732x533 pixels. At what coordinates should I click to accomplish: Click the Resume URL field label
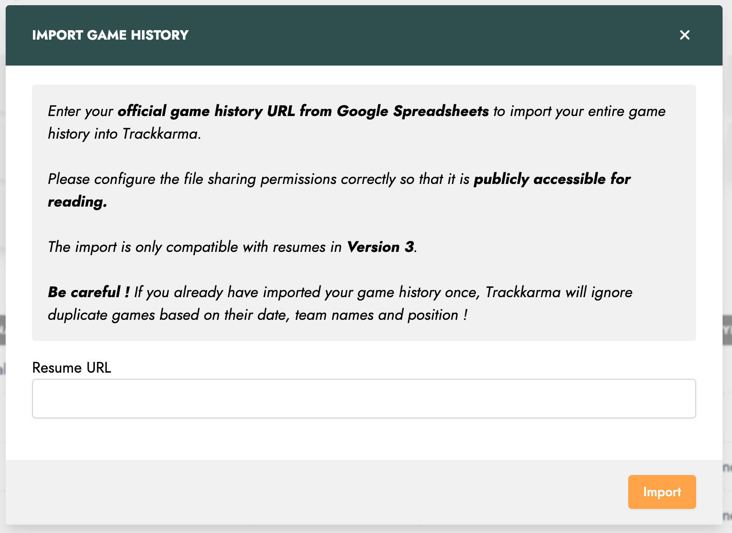[72, 368]
